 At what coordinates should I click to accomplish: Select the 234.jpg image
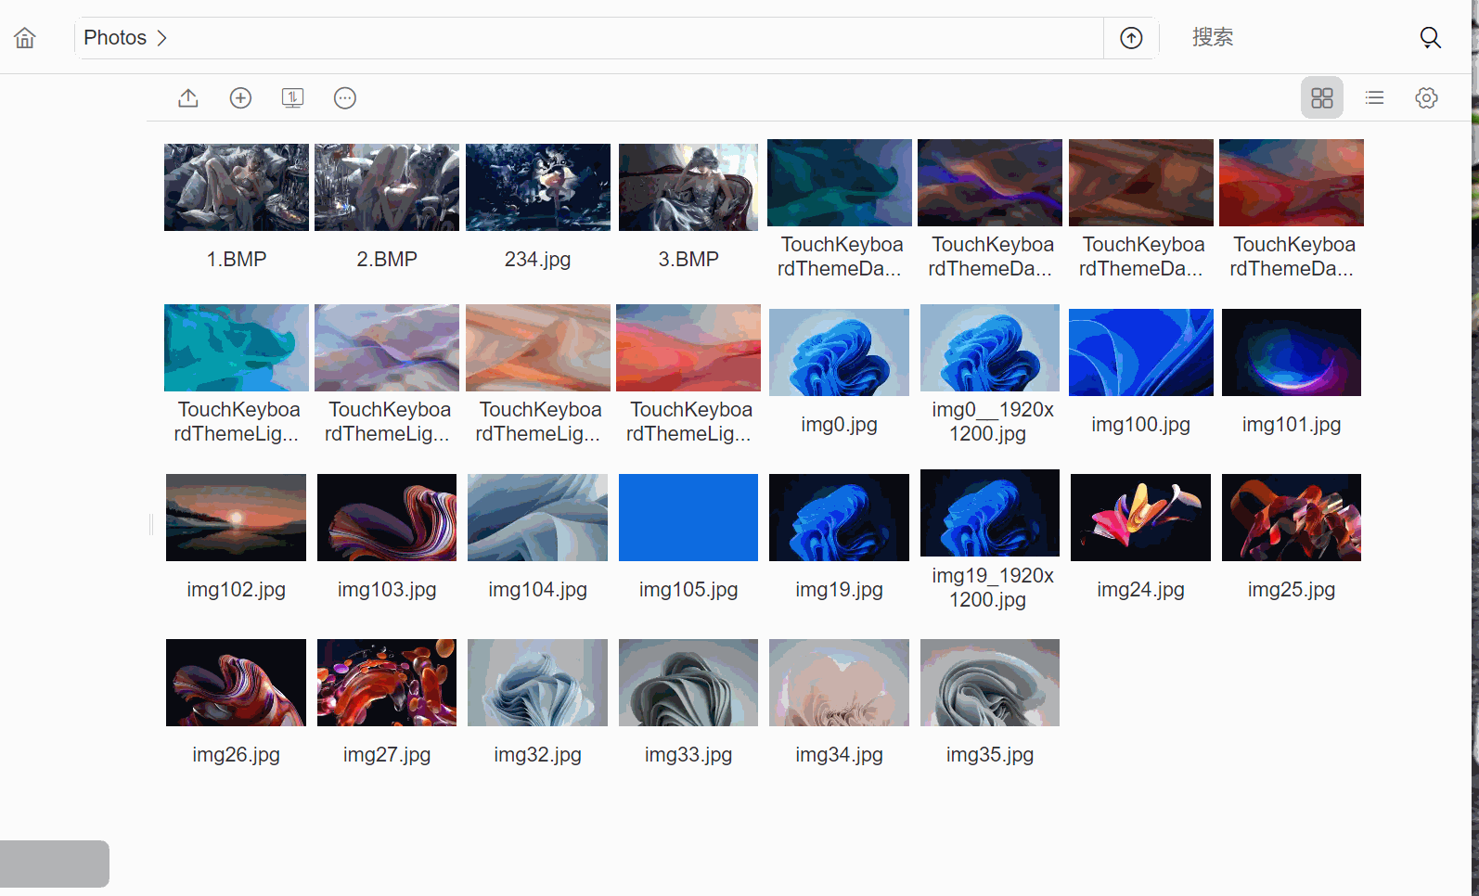[x=538, y=187]
